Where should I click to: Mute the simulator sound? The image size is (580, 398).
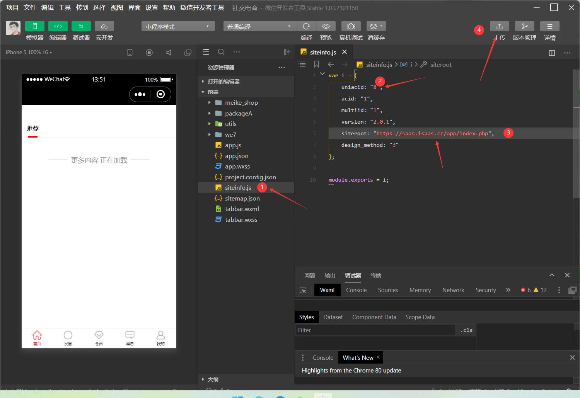tap(169, 53)
